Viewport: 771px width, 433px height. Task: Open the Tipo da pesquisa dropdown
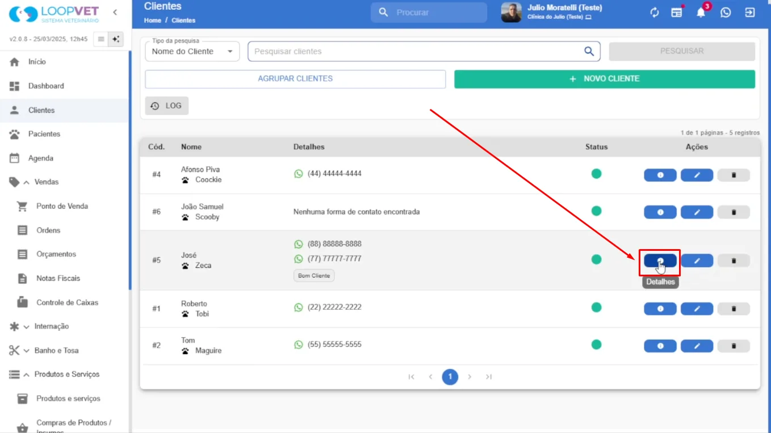(192, 51)
